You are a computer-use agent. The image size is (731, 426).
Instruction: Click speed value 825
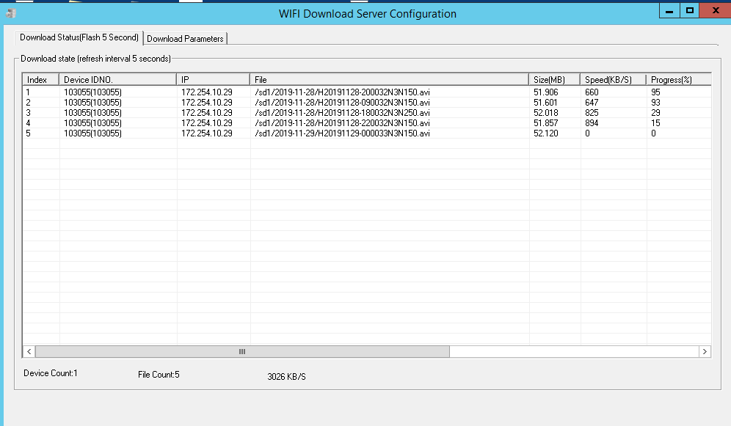click(x=592, y=113)
